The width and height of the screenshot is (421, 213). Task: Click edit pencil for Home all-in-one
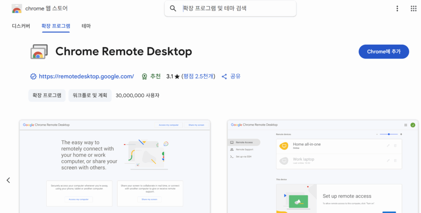pos(388,145)
